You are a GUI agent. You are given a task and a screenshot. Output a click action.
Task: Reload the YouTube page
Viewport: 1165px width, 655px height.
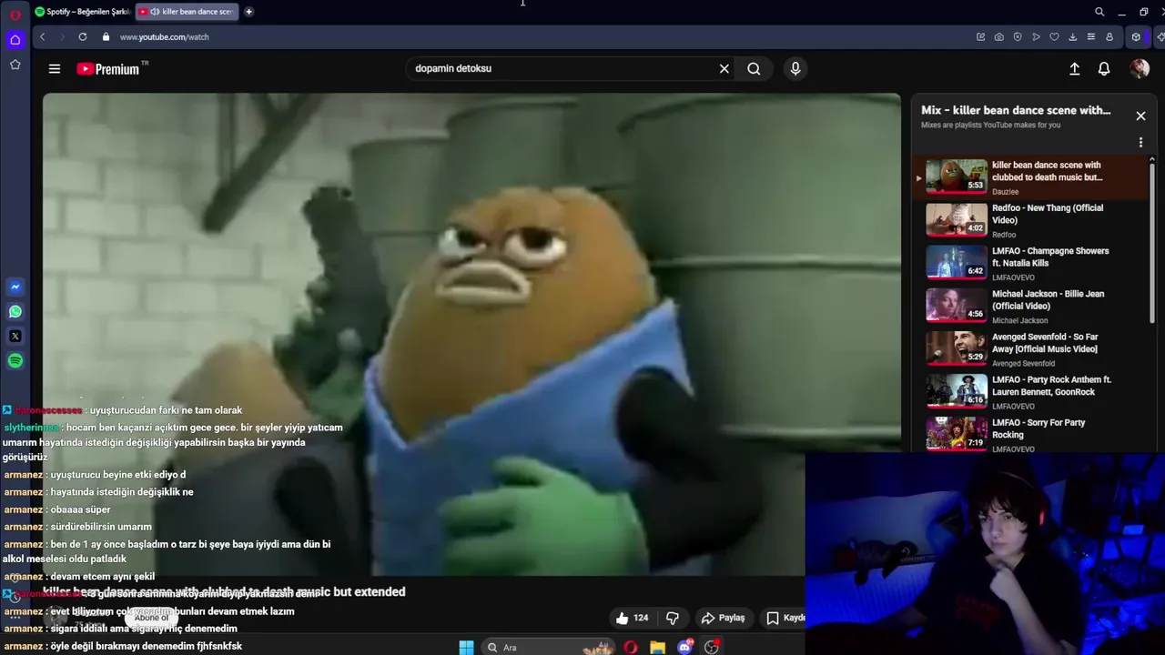point(83,36)
